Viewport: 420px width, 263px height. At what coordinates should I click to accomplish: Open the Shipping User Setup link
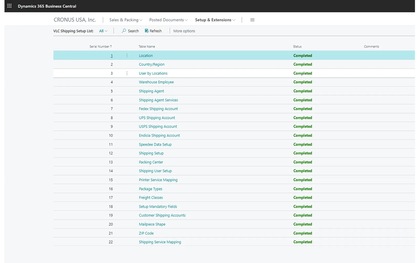coord(155,171)
